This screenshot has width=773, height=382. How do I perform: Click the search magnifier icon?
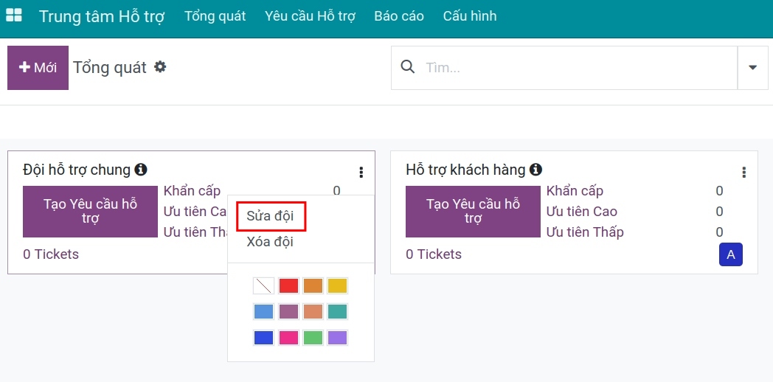pos(408,66)
